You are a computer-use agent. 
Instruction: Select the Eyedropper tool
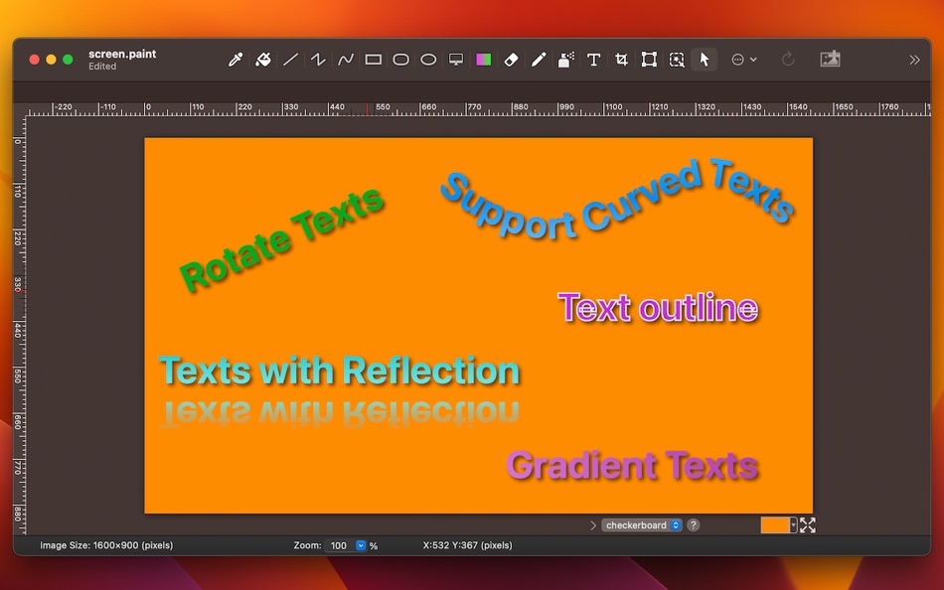(x=236, y=60)
